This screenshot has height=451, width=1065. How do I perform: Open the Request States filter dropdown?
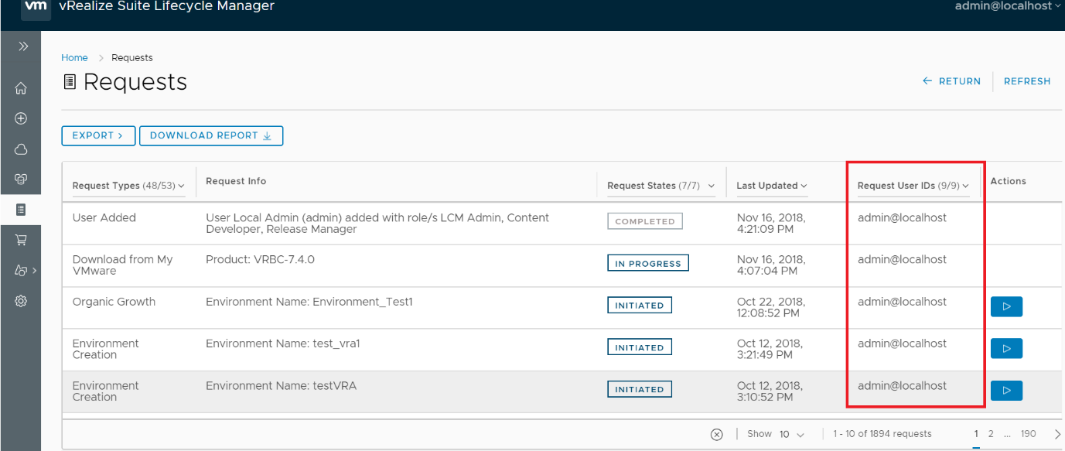(661, 186)
